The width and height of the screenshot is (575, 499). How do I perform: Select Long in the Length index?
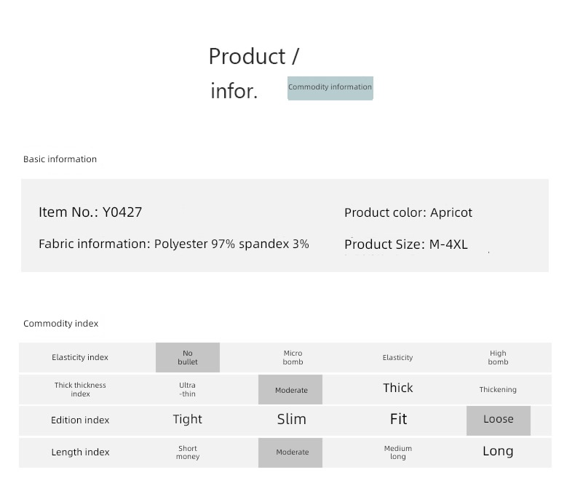(498, 451)
